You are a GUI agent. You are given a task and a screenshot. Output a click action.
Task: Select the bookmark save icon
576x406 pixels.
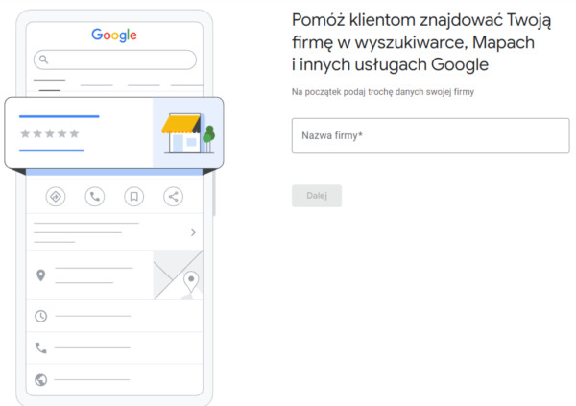[x=133, y=197]
